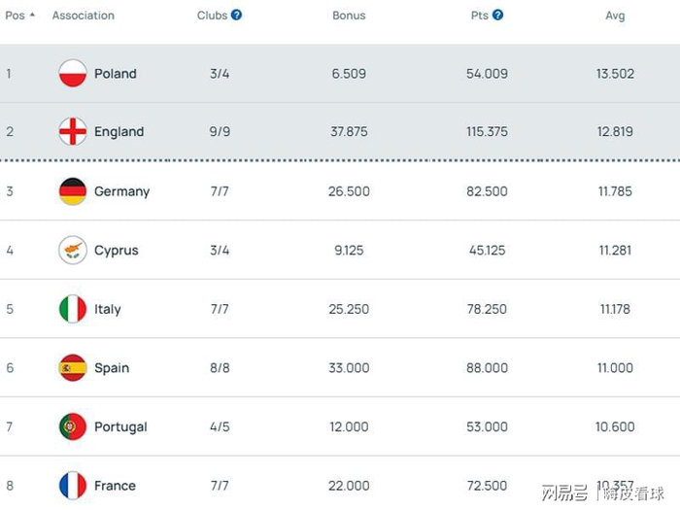Click the Bonus column header
The height and width of the screenshot is (510, 680).
(x=349, y=16)
